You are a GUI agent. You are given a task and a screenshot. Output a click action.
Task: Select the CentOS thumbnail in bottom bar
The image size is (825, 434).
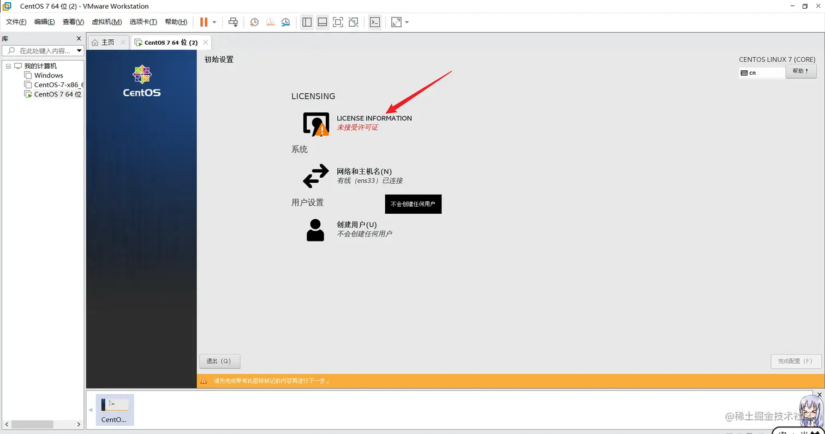pyautogui.click(x=115, y=410)
